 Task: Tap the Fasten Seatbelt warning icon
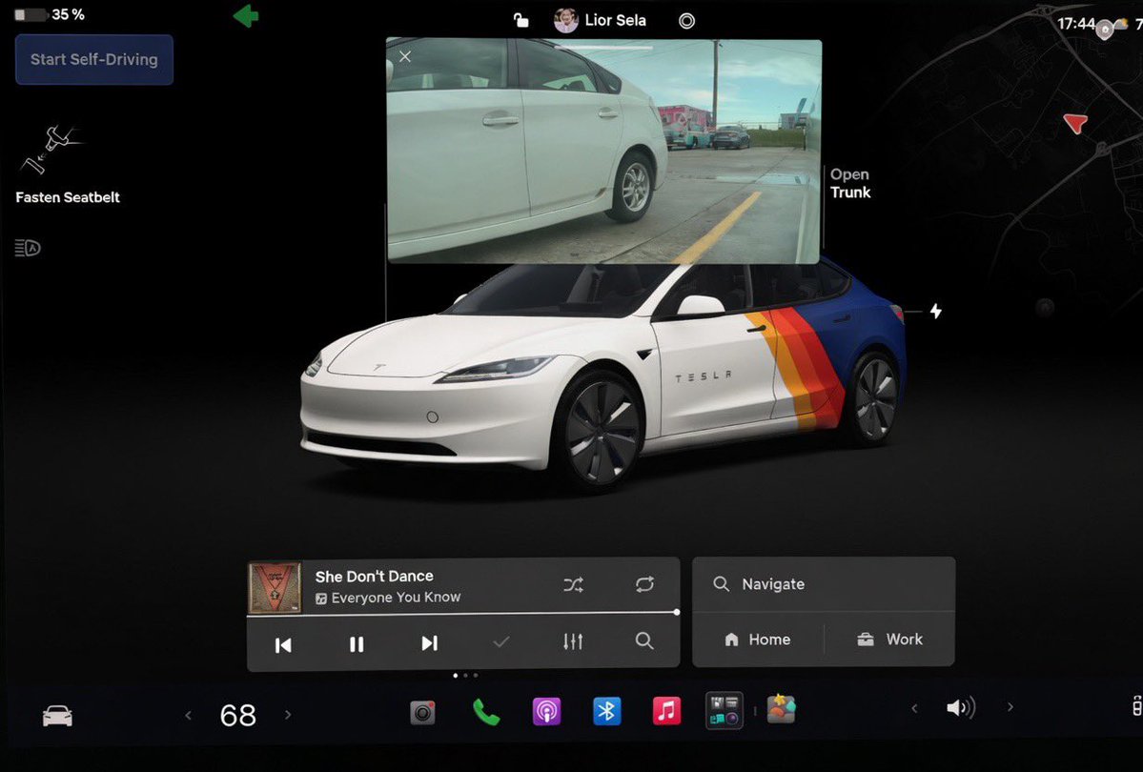click(x=51, y=151)
